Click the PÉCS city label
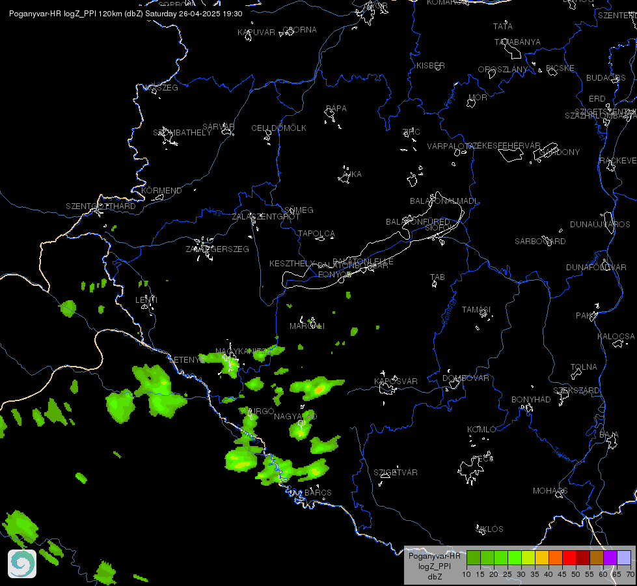 pyautogui.click(x=483, y=459)
